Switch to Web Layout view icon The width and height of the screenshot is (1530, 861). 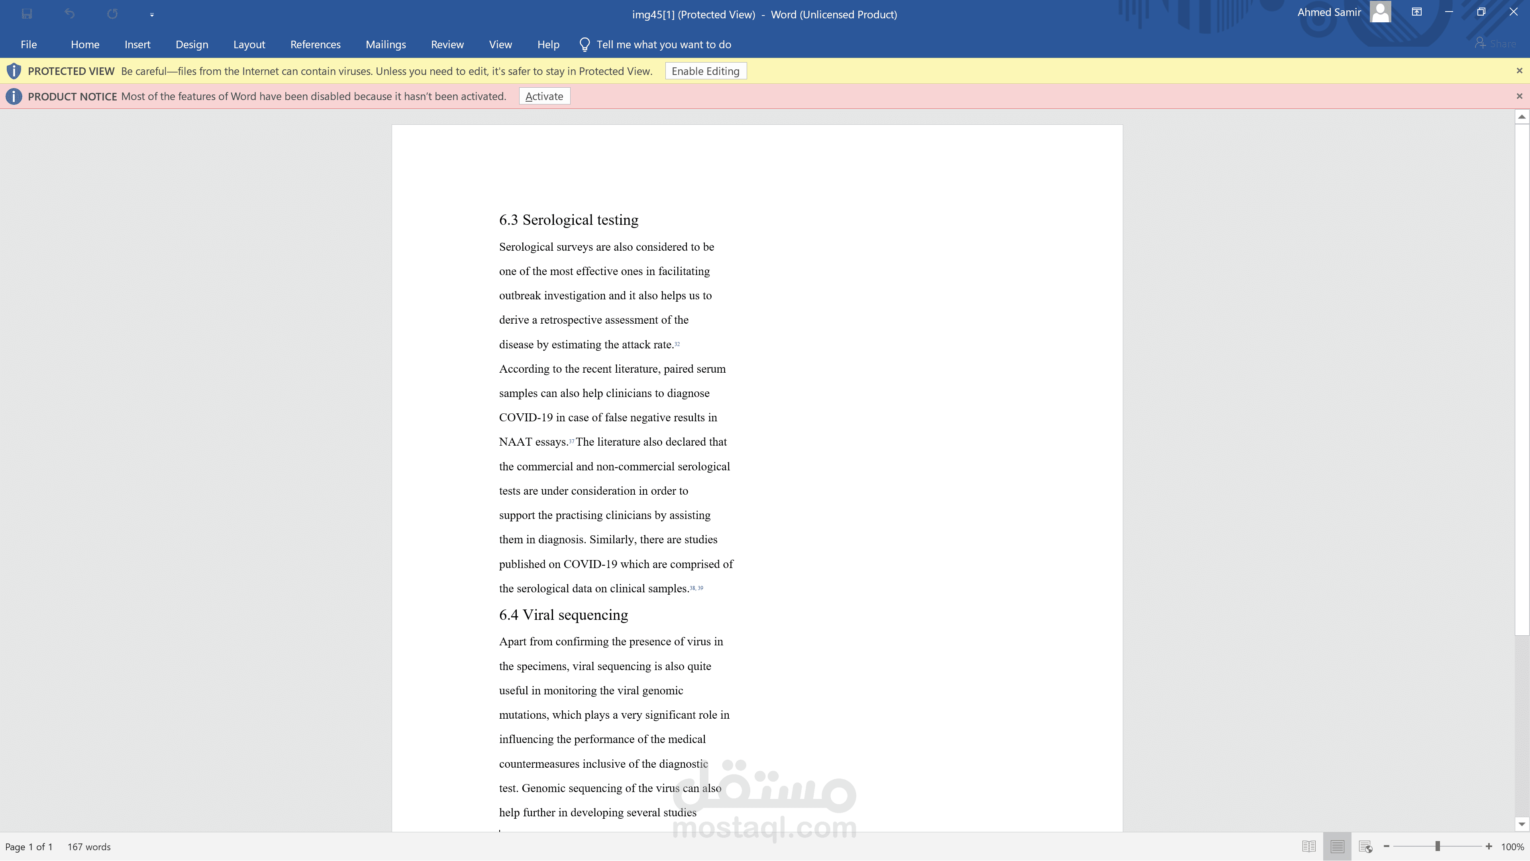pos(1365,846)
